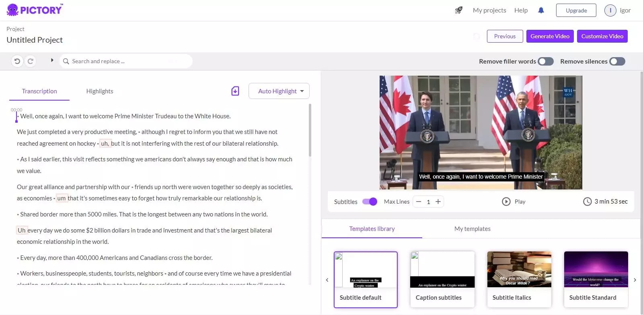643x315 pixels.
Task: Play the video preview
Action: point(514,202)
